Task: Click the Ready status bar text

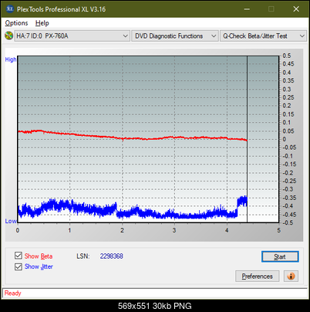Action: (x=12, y=293)
